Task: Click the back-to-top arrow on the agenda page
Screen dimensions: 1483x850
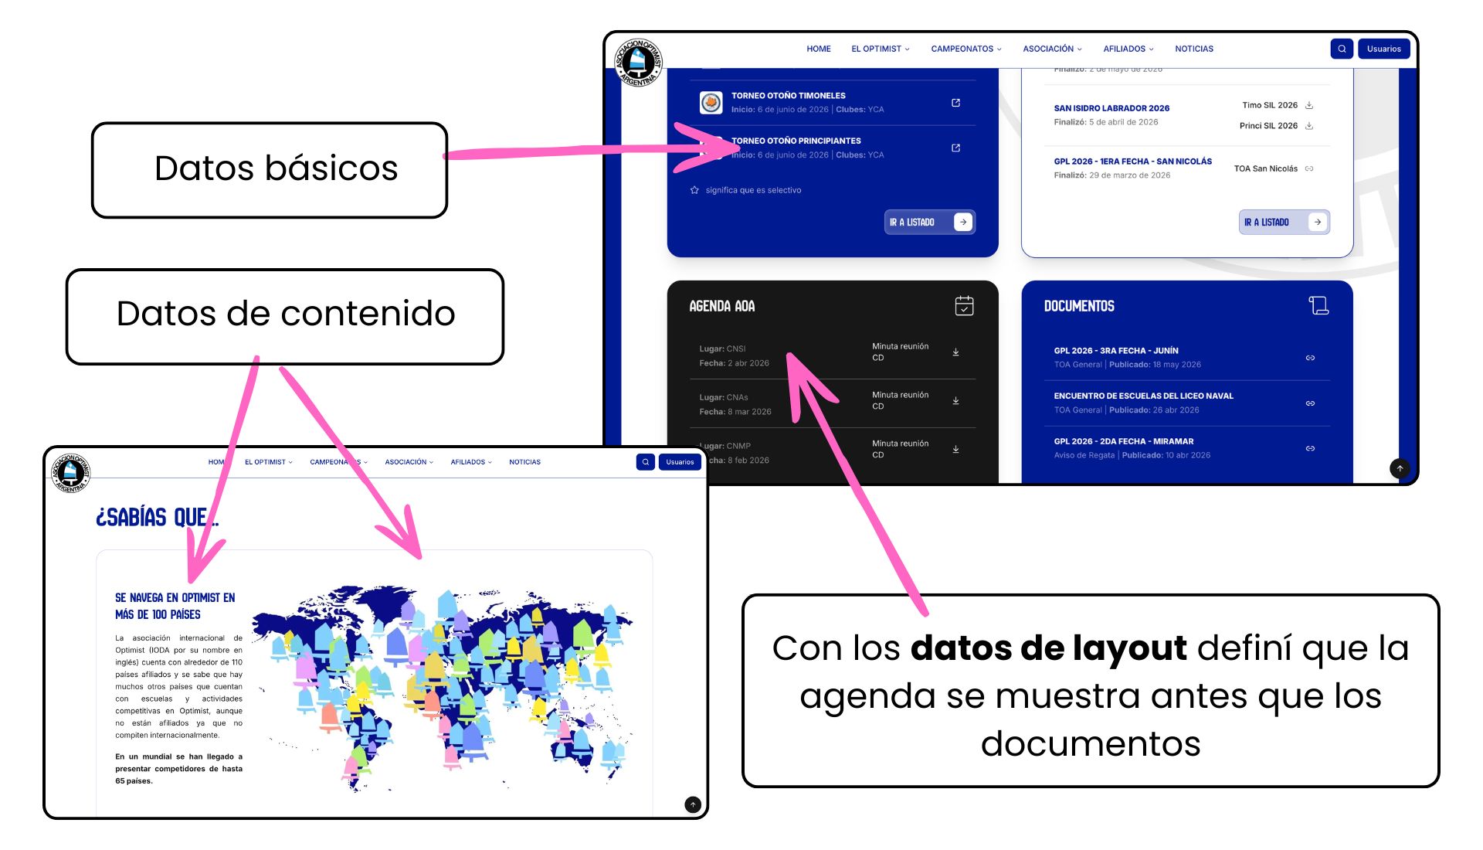Action: 1400,468
